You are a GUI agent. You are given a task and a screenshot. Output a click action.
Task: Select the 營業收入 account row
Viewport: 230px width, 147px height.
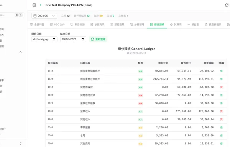(136, 111)
